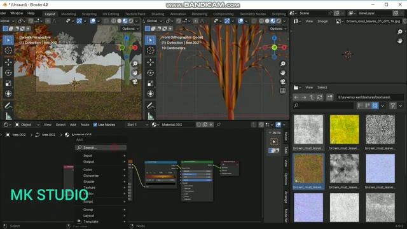
Task: Select the Annotate tool in the Camera Perspective viewport
Action: point(8,106)
